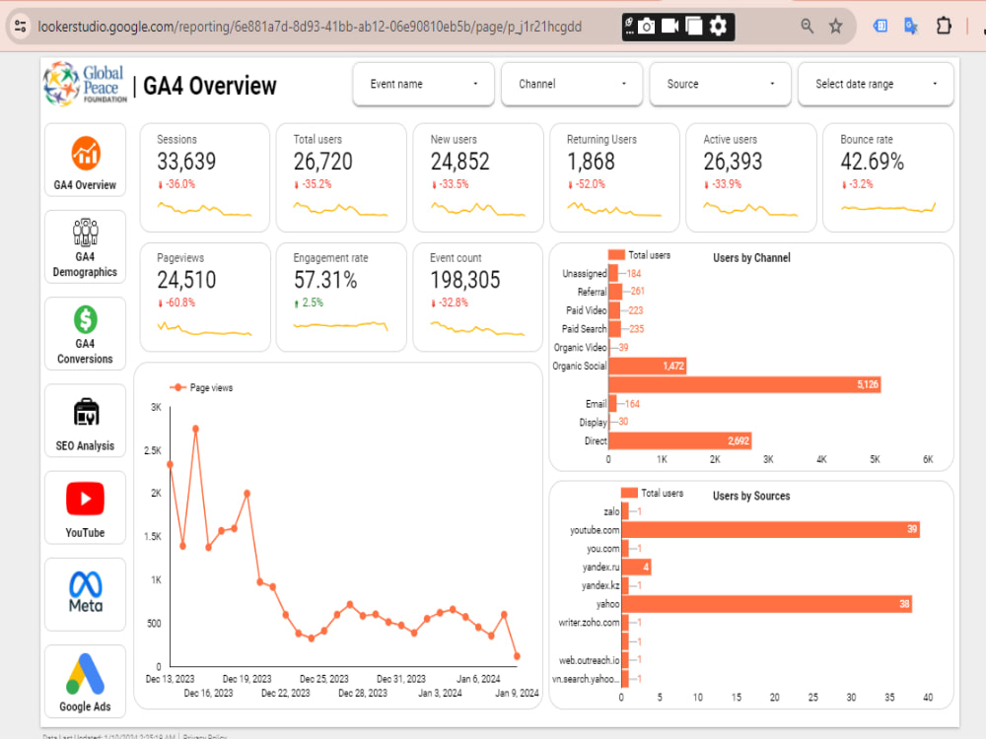This screenshot has height=739, width=986.
Task: Open the Google Ads report icon
Action: [x=85, y=674]
